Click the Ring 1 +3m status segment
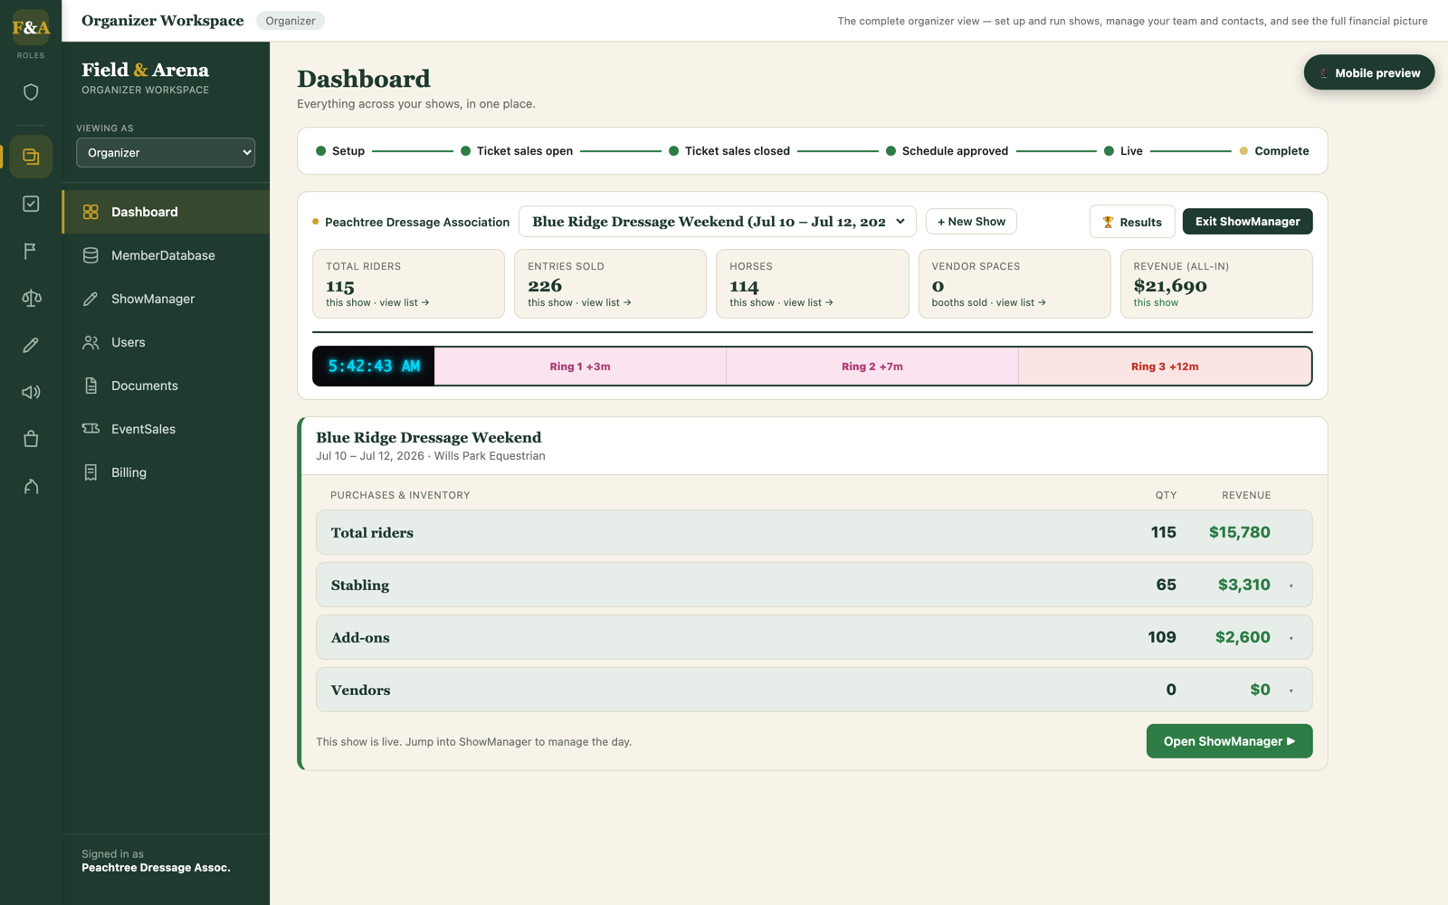This screenshot has height=905, width=1448. pos(580,367)
